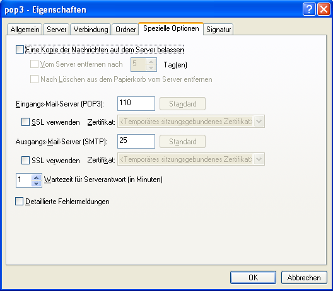Image resolution: width=333 pixels, height=291 pixels.
Task: Switch to the Server tab
Action: [x=56, y=29]
